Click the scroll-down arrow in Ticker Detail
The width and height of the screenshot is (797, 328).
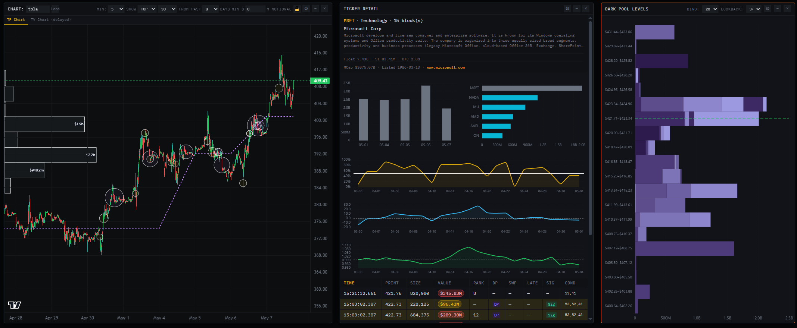coord(590,319)
